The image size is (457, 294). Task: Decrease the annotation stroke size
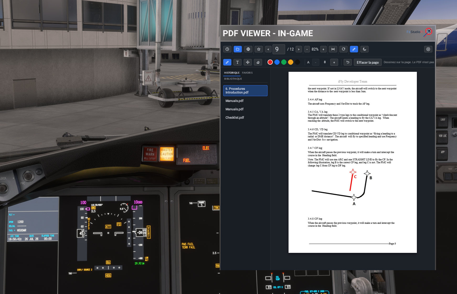point(316,62)
